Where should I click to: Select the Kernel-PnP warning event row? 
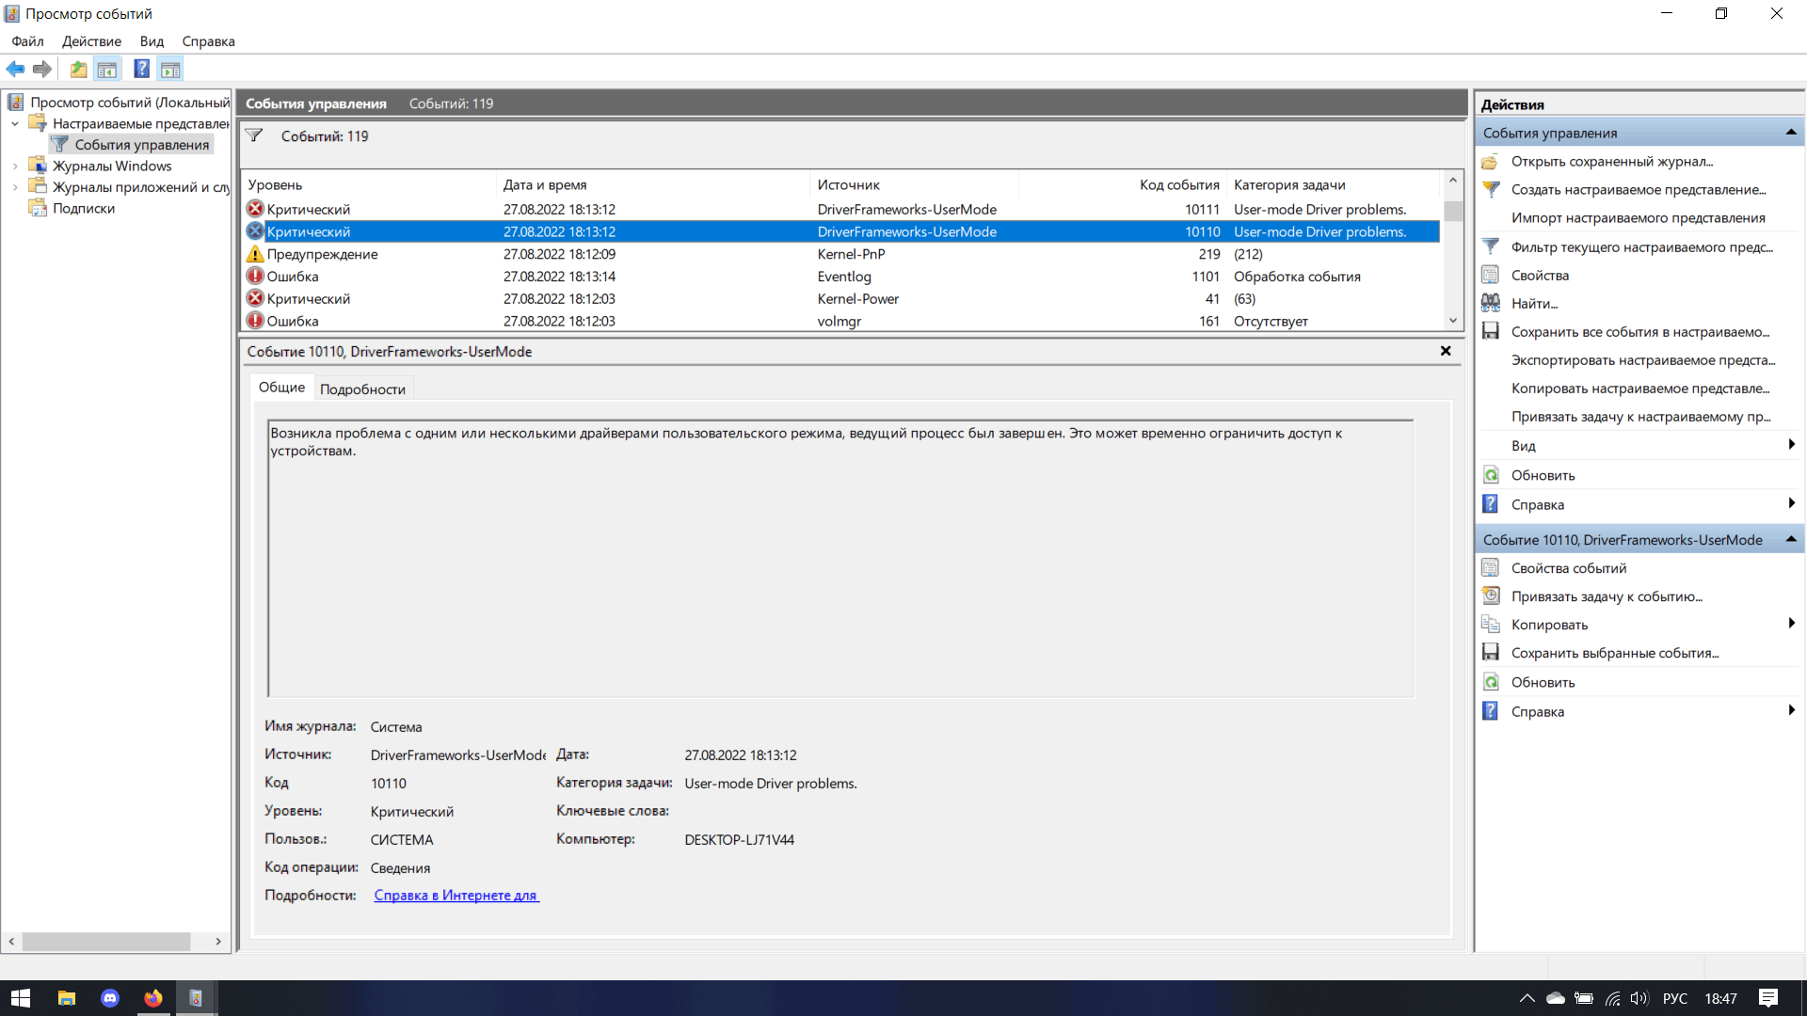pos(841,254)
